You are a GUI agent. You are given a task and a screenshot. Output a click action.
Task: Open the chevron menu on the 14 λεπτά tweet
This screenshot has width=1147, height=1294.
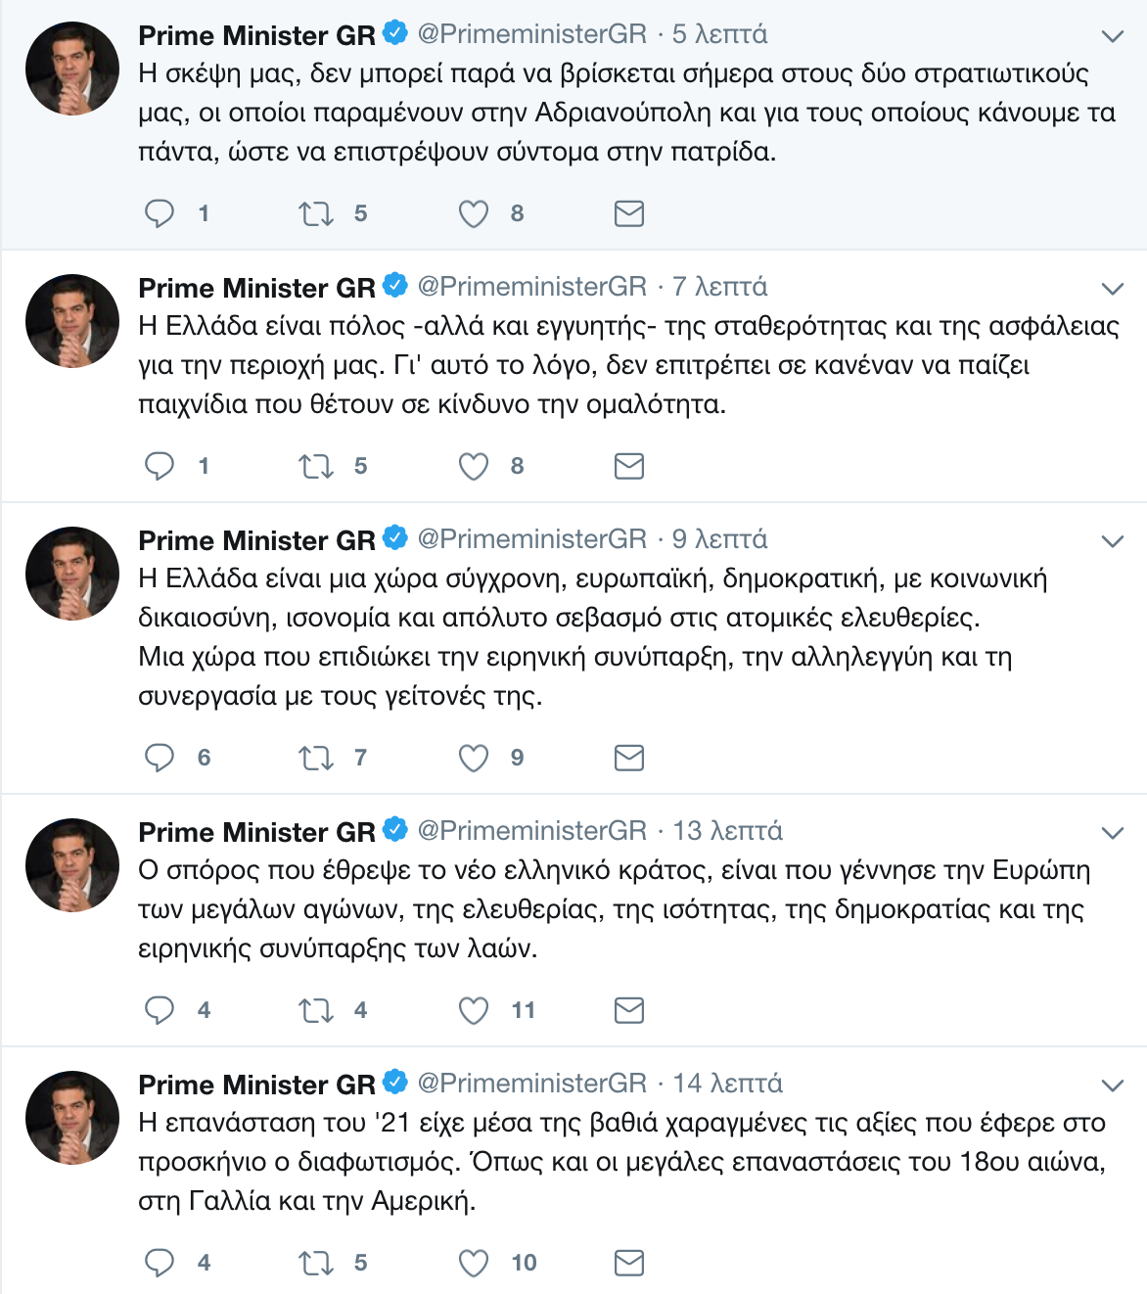[1112, 1086]
